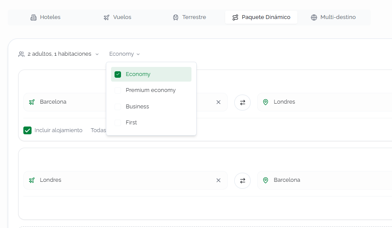Image resolution: width=392 pixels, height=228 pixels.
Task: Tick the First checkbox
Action: coord(118,123)
